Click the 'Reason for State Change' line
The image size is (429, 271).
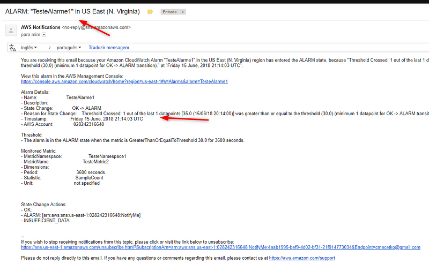click(x=225, y=114)
